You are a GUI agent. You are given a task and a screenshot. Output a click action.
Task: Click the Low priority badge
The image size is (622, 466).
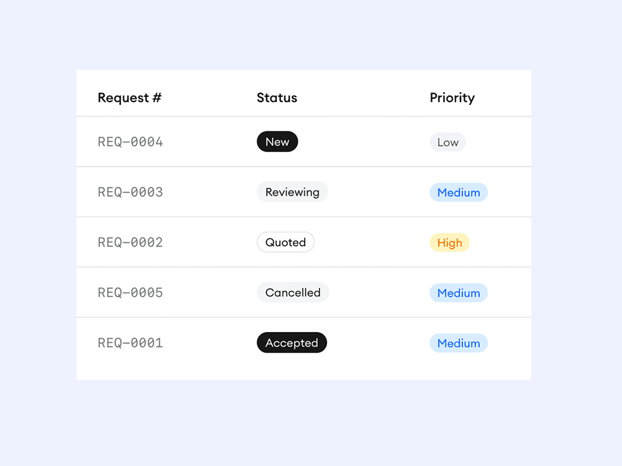tap(448, 142)
